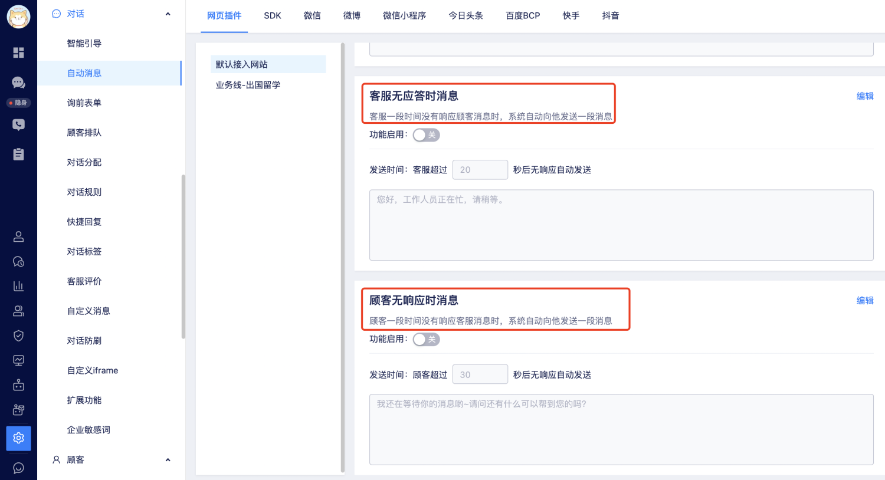This screenshot has width=885, height=480.
Task: Open the chat history clock icon
Action: coord(18,261)
